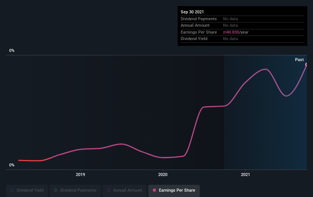Click the pink endpoint marker on the chart line
This screenshot has width=313, height=197.
click(x=307, y=65)
